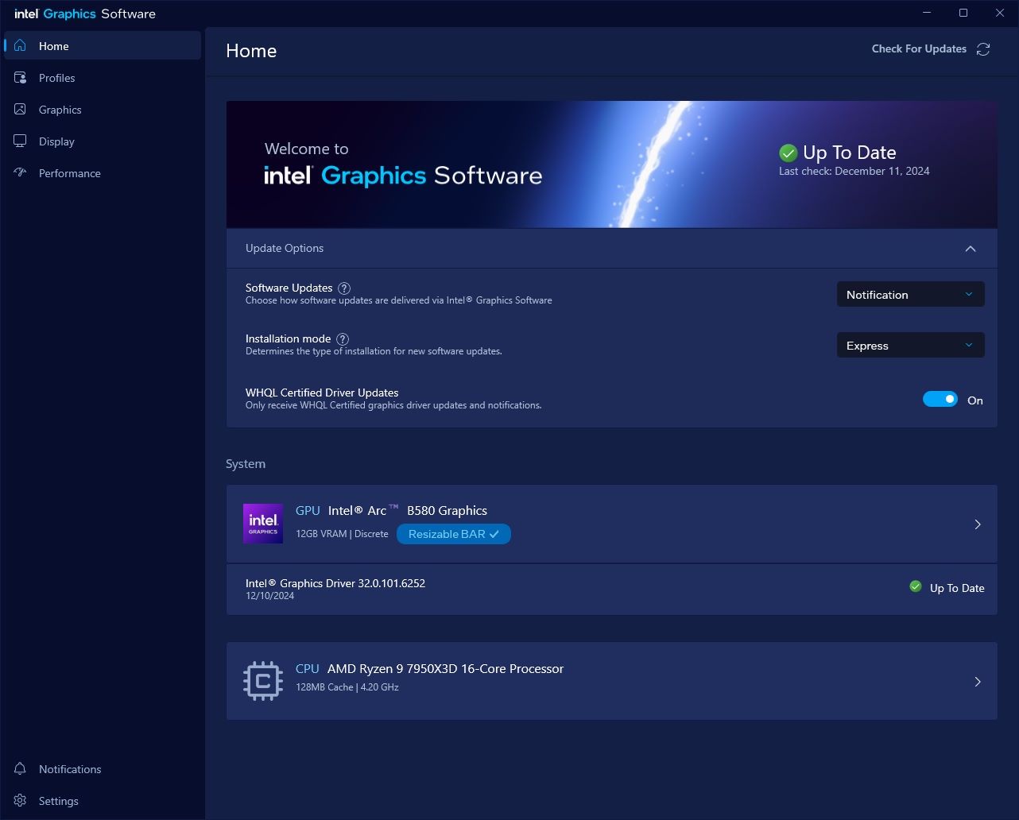Click the System section heading
The width and height of the screenshot is (1019, 820).
[x=246, y=464]
